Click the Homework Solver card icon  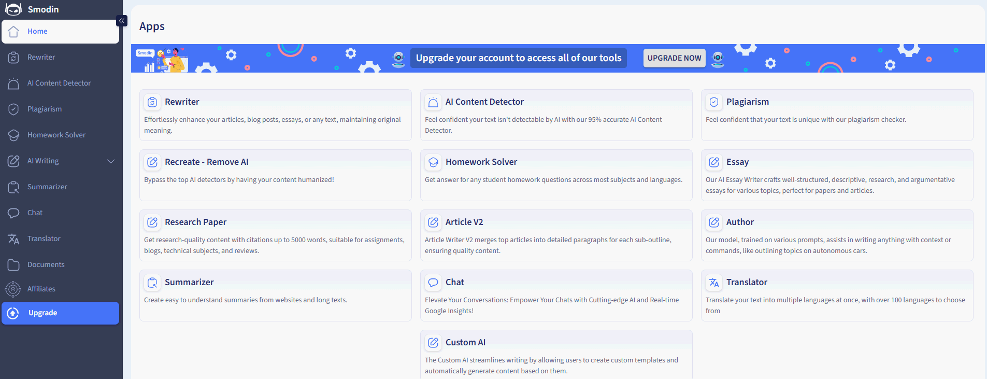(433, 162)
